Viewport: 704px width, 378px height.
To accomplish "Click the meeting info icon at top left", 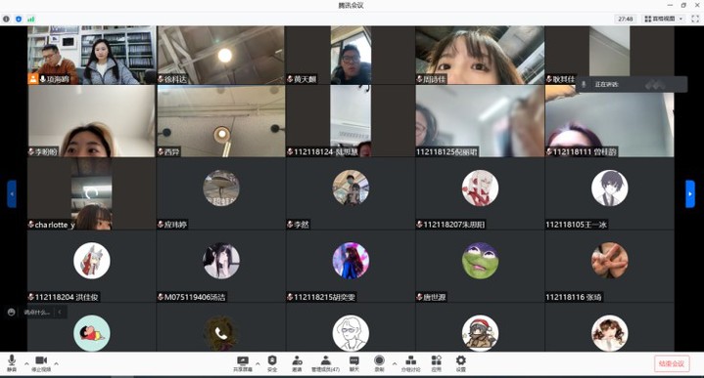I will 6,19.
